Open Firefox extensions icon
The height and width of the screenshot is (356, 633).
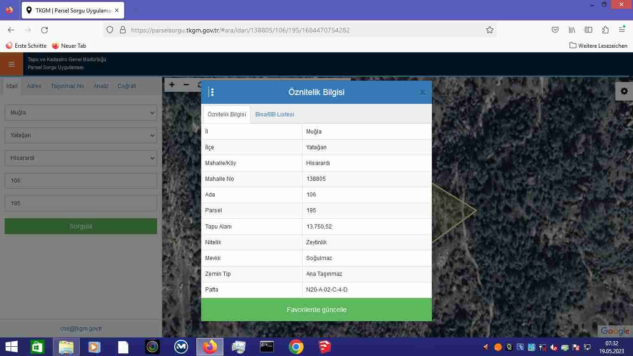point(605,30)
